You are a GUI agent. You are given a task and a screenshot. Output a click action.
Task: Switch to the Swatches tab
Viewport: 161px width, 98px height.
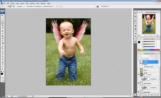(147, 39)
